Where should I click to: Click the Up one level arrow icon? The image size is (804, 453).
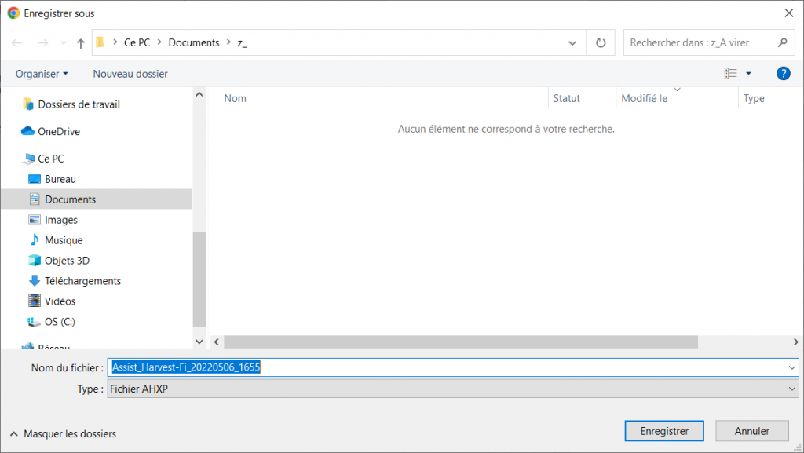click(x=81, y=43)
